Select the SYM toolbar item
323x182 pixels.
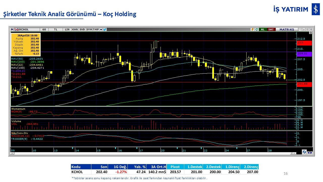click(x=89, y=29)
